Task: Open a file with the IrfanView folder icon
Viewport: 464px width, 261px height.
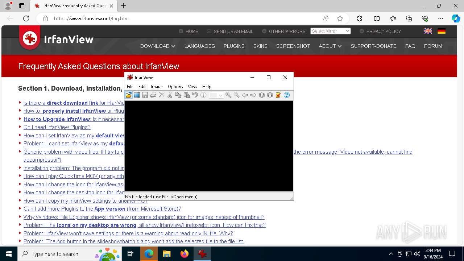Action: (128, 95)
